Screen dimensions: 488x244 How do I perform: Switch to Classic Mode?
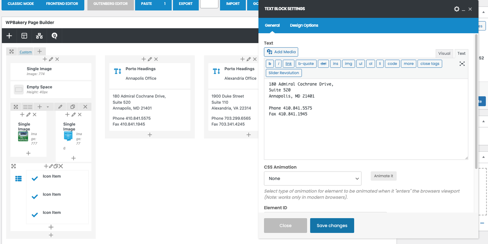pos(21,4)
